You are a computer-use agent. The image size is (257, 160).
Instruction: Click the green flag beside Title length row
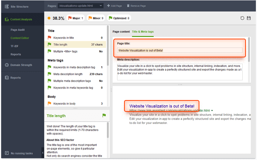point(49,45)
